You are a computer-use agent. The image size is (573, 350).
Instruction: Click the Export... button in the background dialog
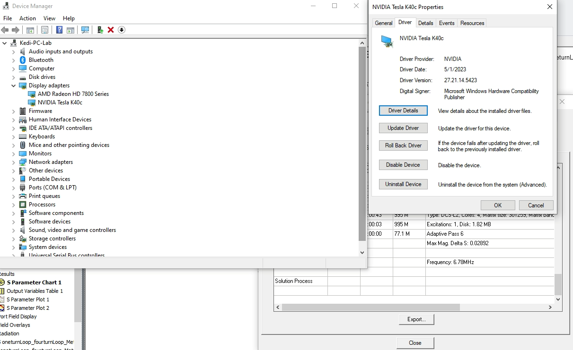tap(416, 319)
